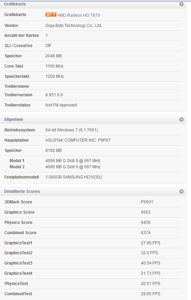This screenshot has height=300, width=191.
Task: Click the Physics Score value 6459
Action: (146, 222)
